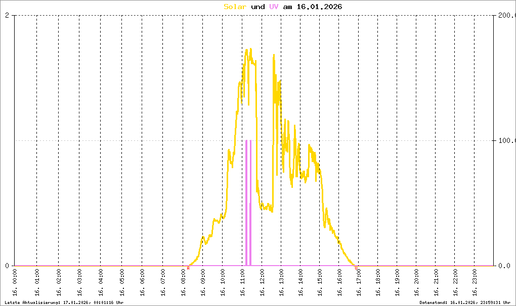Click the right axis label '100.0'
Image resolution: width=516 pixels, height=306 pixels.
pyautogui.click(x=507, y=140)
